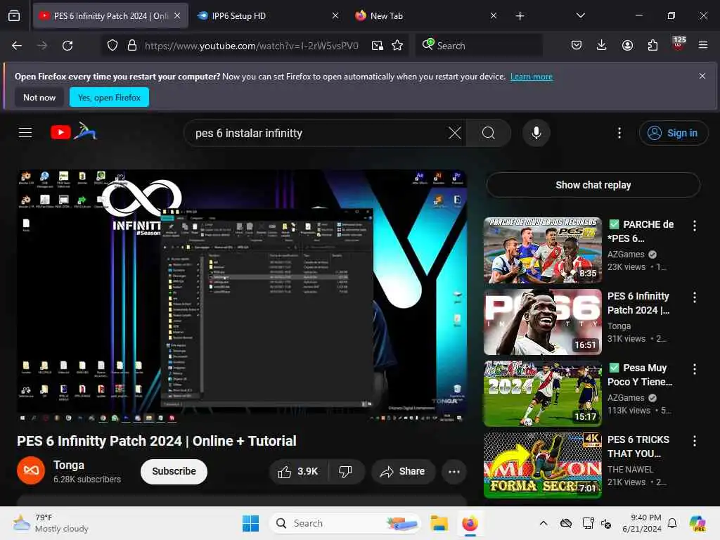720x540 pixels.
Task: Show hidden system tray icons
Action: [x=544, y=523]
